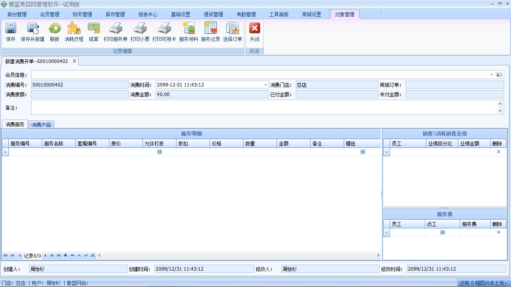Click the 刷新 (Refresh) icon
Viewport: 511px width, 287px height.
[x=54, y=32]
